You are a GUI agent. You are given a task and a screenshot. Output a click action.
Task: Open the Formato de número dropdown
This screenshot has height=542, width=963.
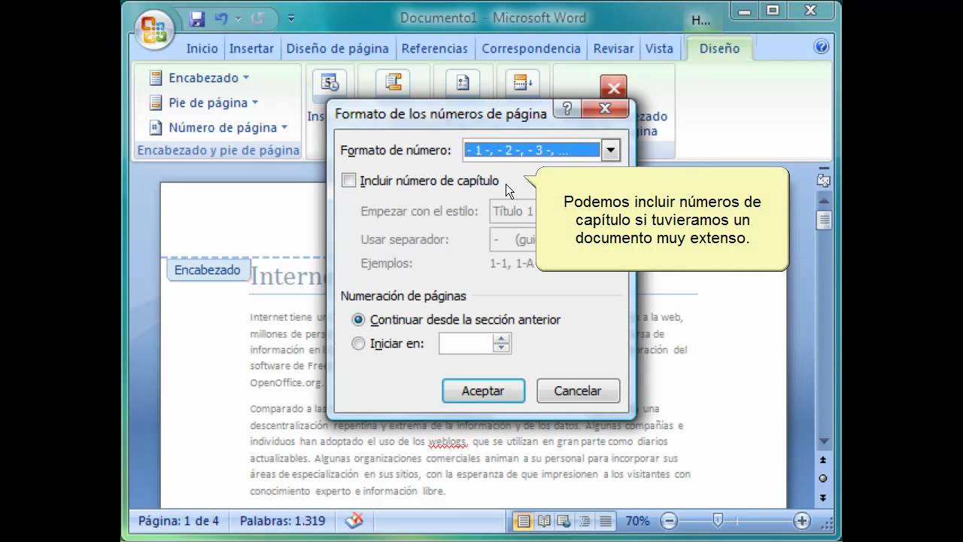click(x=610, y=151)
